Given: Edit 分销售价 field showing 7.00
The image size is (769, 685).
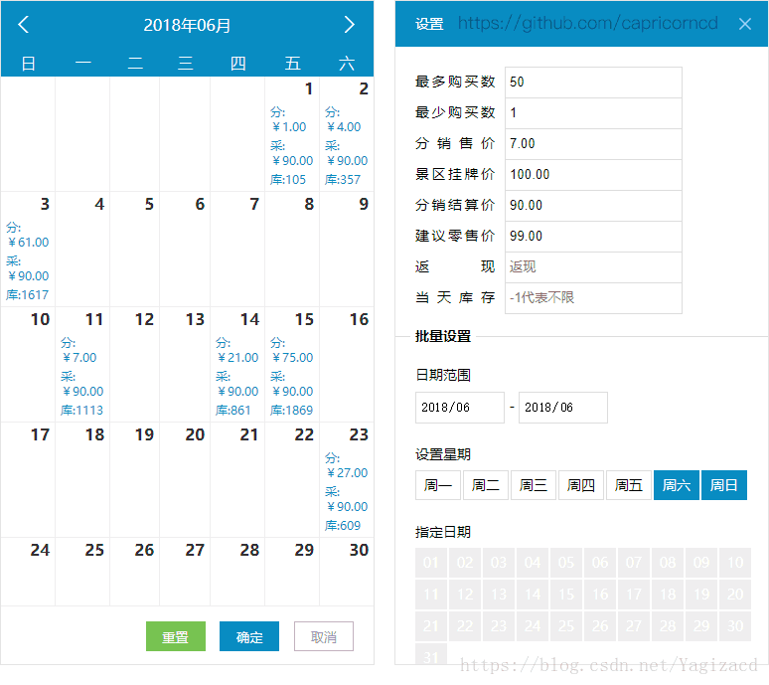Looking at the screenshot, I should [593, 144].
